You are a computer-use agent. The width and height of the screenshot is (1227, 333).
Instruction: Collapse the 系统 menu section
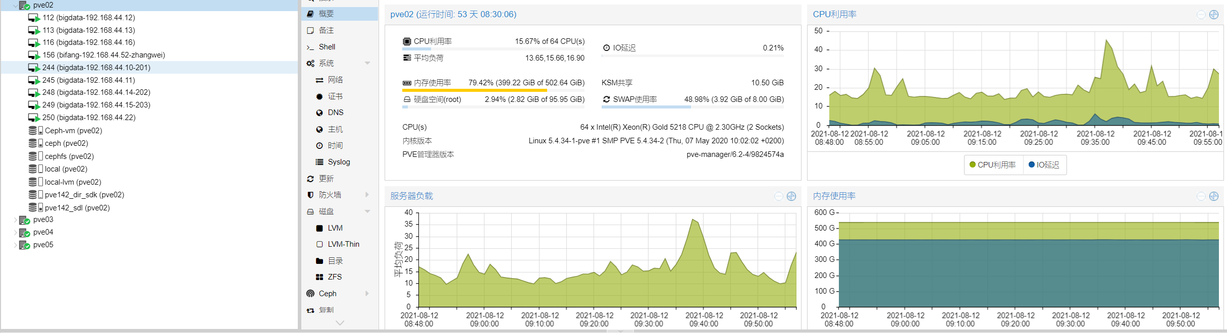coord(367,63)
